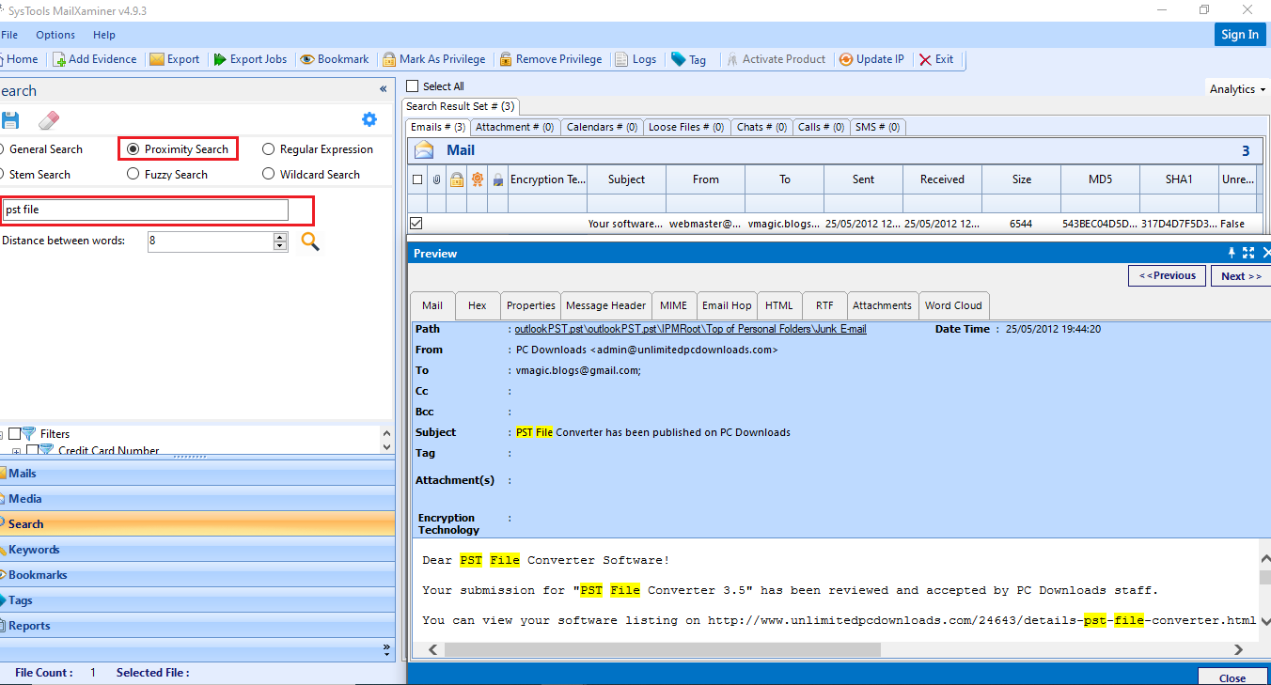Open the Options menu
Viewport: 1271px width, 685px height.
click(x=55, y=35)
